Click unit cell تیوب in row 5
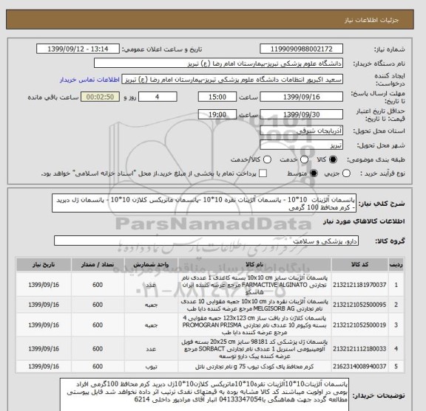This screenshot has height=411, width=426. [151, 367]
